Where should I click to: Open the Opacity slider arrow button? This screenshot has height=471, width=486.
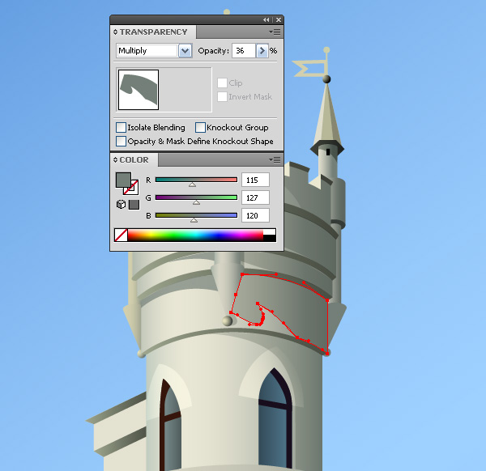262,51
